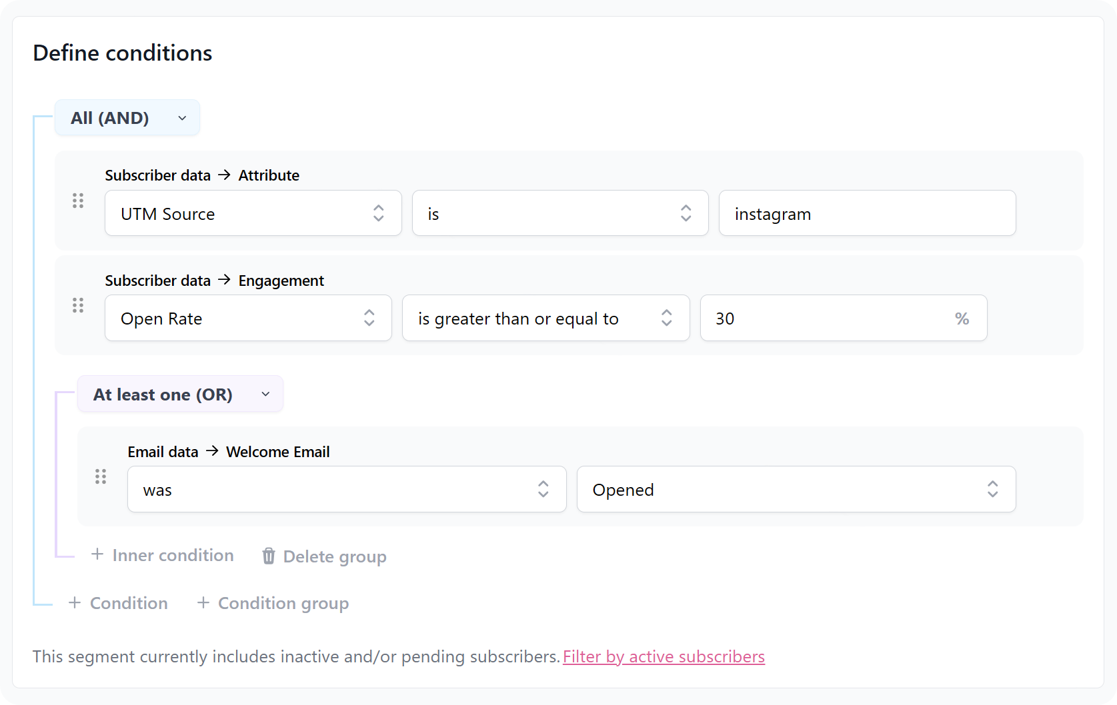Click trash icon for Delete group
This screenshot has width=1117, height=705.
pos(268,556)
